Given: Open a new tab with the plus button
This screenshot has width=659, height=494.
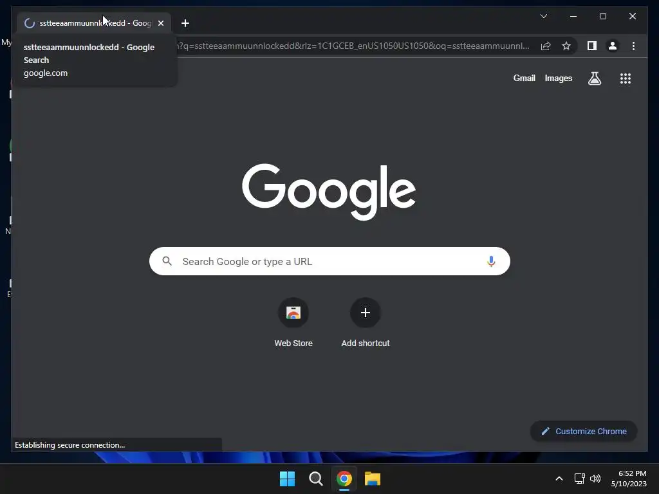Looking at the screenshot, I should pyautogui.click(x=185, y=23).
